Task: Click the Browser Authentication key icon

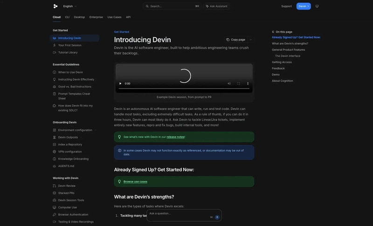Action: click(55, 215)
